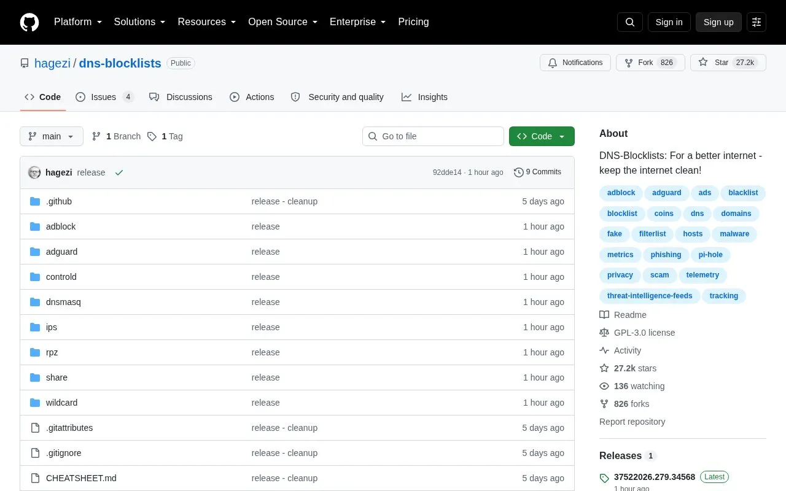The image size is (786, 491).
Task: Open the main branch selector dropdown
Action: point(52,136)
